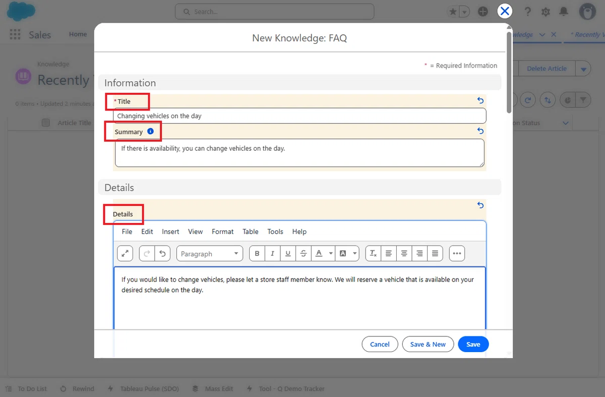Open the favorites list dropdown arrow
The width and height of the screenshot is (605, 397).
(x=464, y=12)
